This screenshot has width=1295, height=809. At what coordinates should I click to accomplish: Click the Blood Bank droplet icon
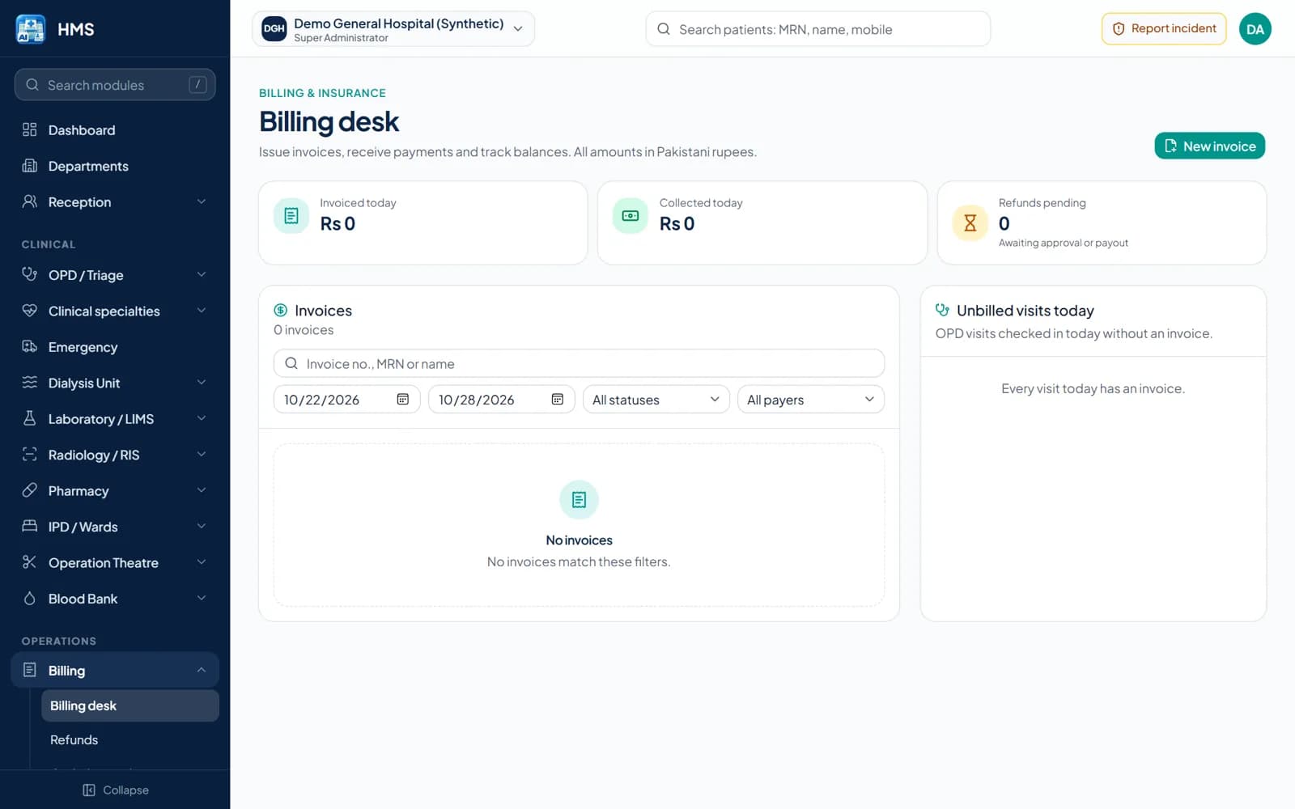[x=30, y=599]
